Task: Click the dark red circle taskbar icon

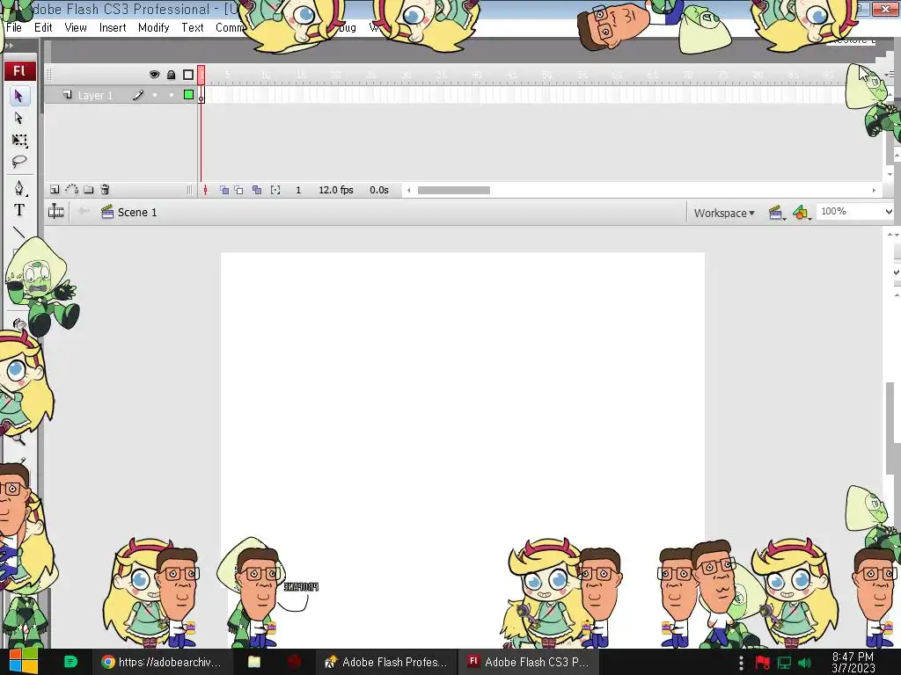Action: pos(294,662)
